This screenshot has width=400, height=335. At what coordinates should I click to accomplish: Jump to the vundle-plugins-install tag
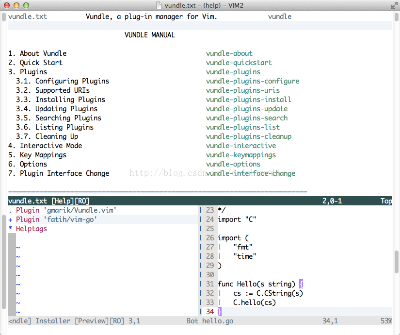tap(248, 100)
